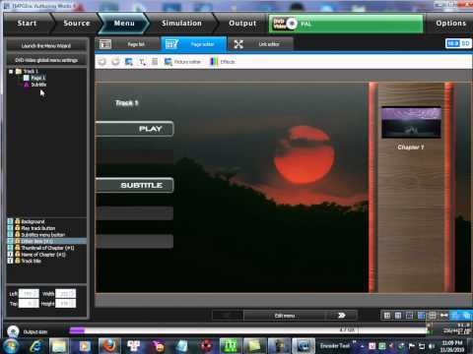Click the redo arrow icon
Screen dimensions: 473x354
pyautogui.click(x=115, y=62)
